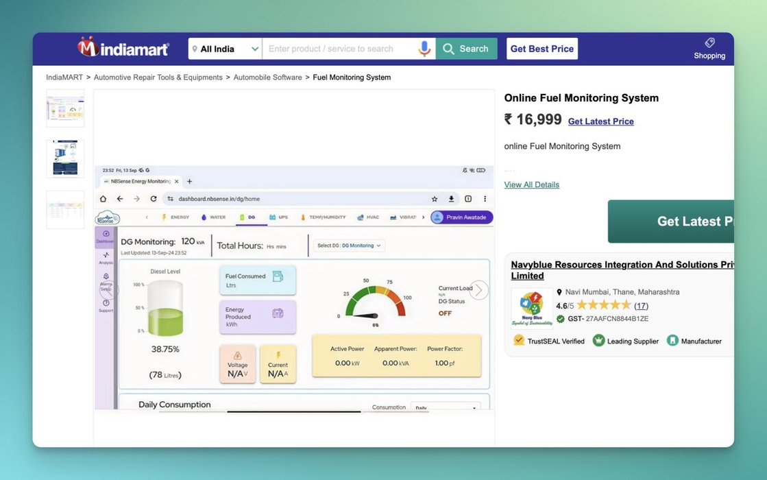
Task: Click the Navy Blue supplier logo
Action: tap(531, 309)
